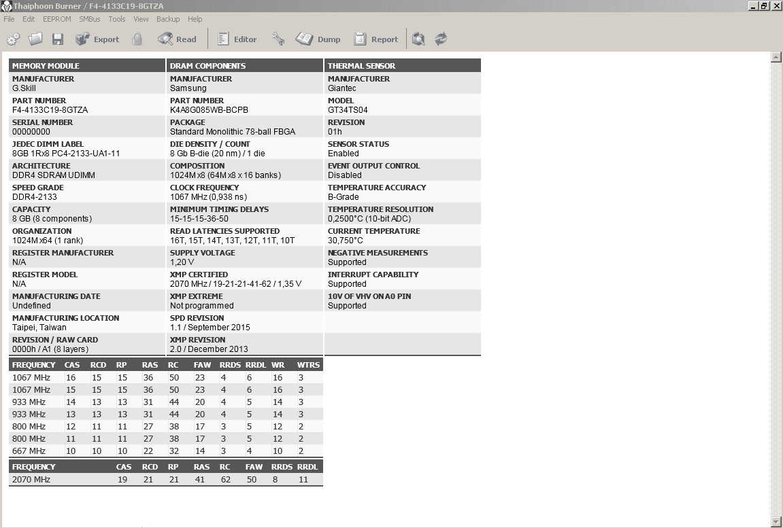Click the scrollbar down arrow
The height and width of the screenshot is (528, 783).
[776, 522]
